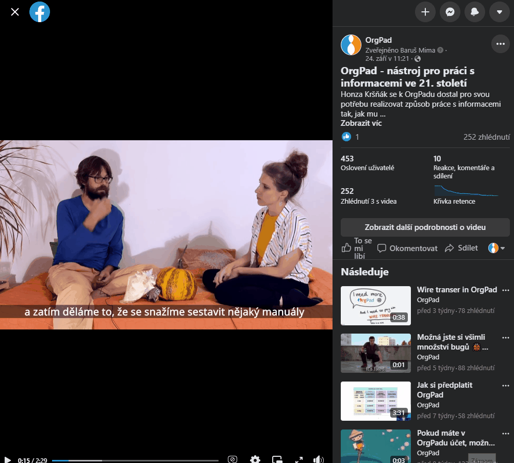Switch commenting identity via OrgPad avatar dropdown
514x463 pixels.
pyautogui.click(x=497, y=248)
